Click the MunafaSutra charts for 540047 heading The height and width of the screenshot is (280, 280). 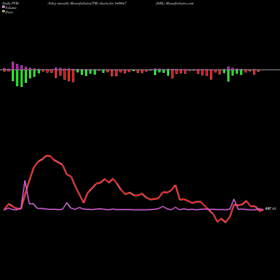pyautogui.click(x=87, y=3)
